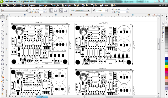This screenshot has height=98, width=168.
Task: Open the Layout menu
Action: tap(32, 5)
